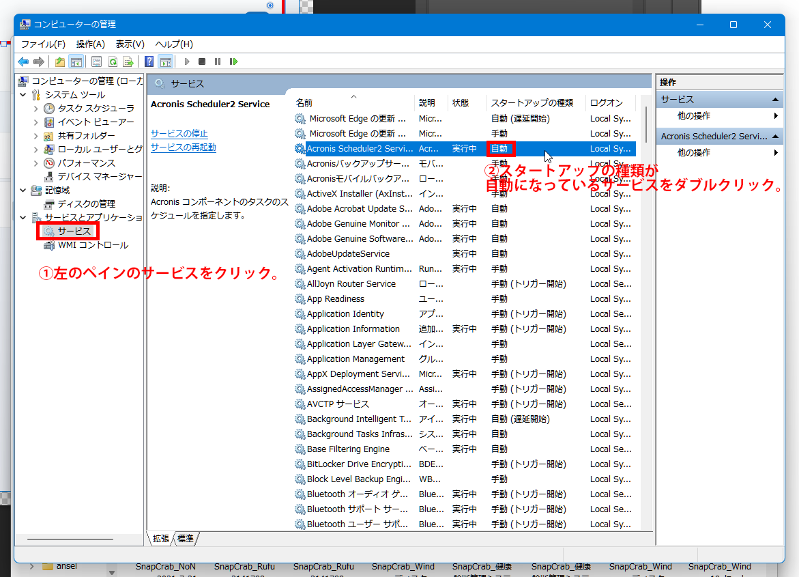
Task: Toggle the action pane toolbar icon
Action: pos(166,61)
